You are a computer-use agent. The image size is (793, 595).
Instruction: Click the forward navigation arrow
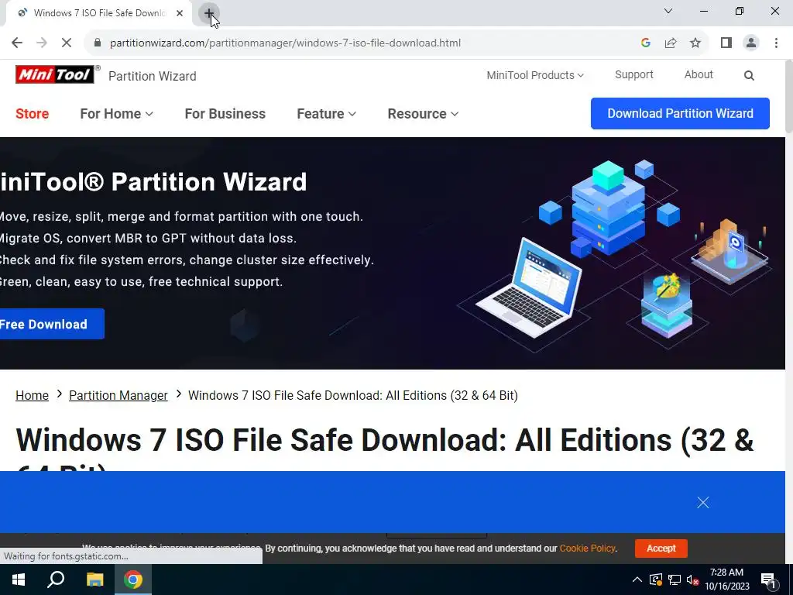(x=42, y=43)
